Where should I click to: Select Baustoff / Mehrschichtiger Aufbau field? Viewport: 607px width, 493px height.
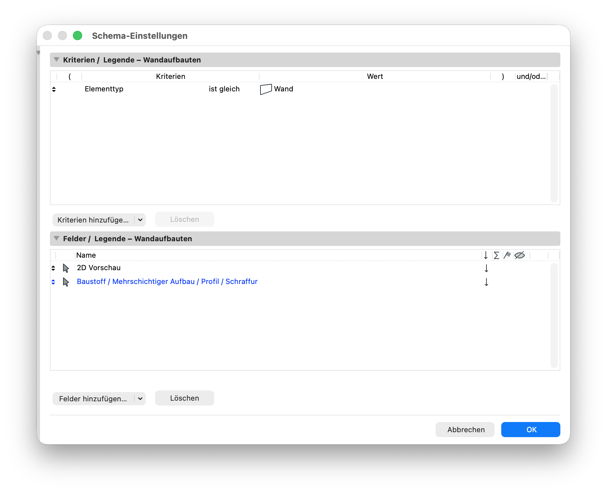(x=167, y=282)
